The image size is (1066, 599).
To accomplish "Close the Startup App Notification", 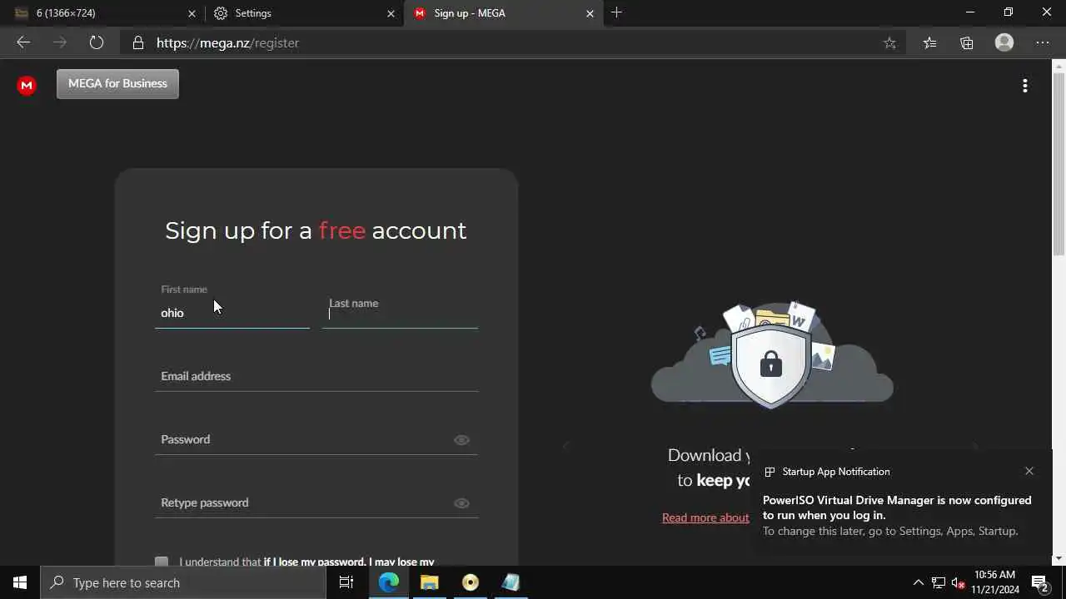I will pyautogui.click(x=1029, y=471).
